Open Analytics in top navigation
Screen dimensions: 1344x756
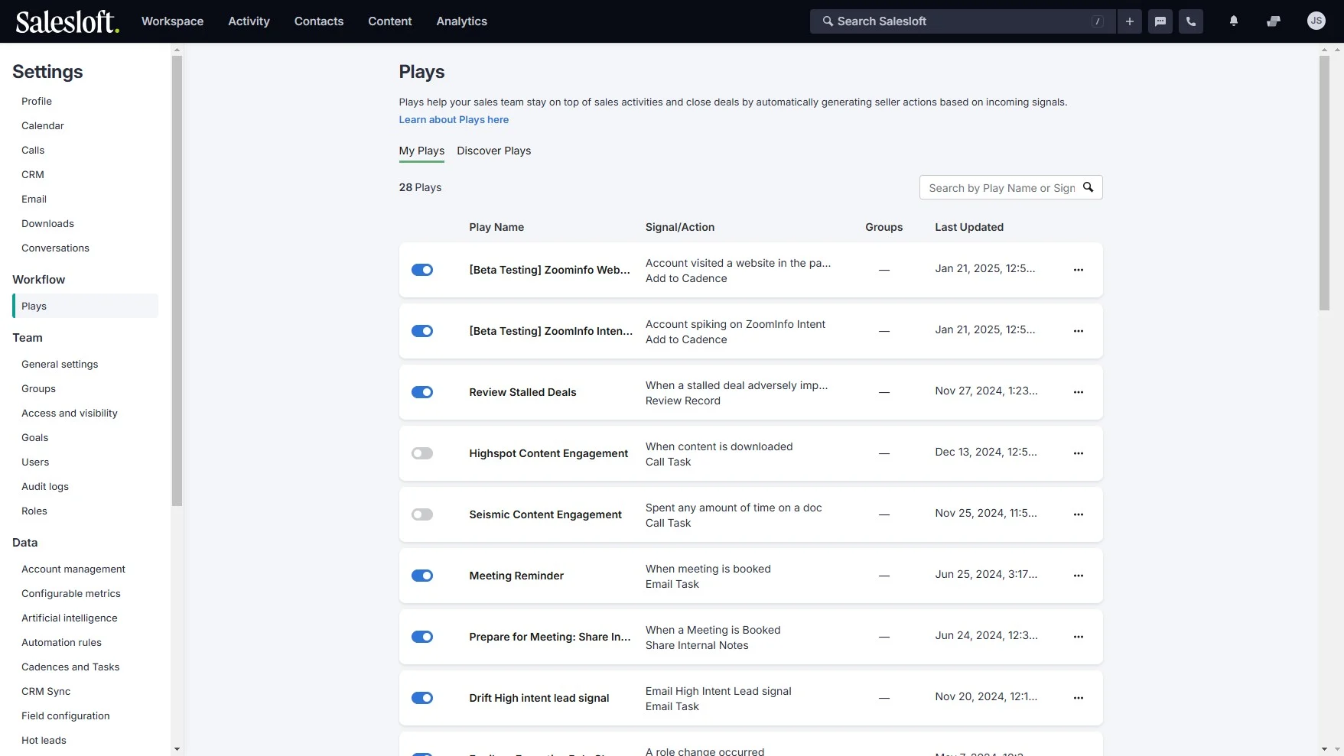(461, 21)
